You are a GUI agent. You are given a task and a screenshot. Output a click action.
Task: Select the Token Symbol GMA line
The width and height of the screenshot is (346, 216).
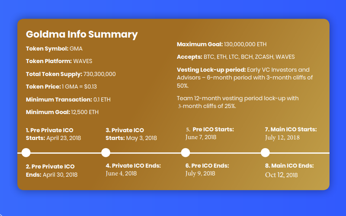point(54,49)
